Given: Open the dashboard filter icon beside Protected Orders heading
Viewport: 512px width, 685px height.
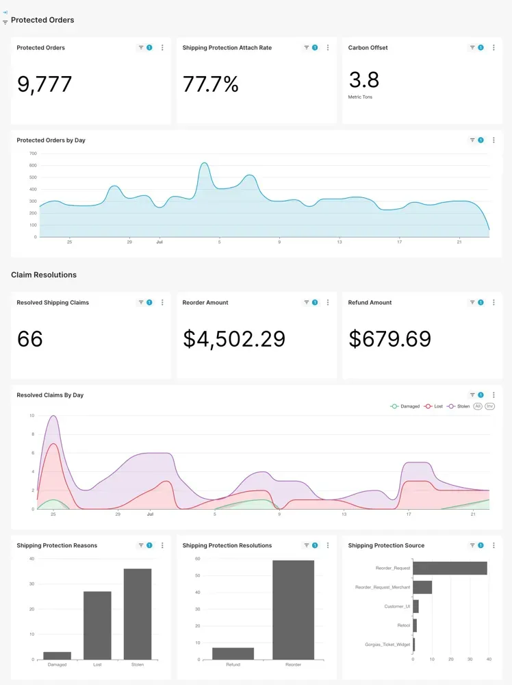Looking at the screenshot, I should coord(5,23).
